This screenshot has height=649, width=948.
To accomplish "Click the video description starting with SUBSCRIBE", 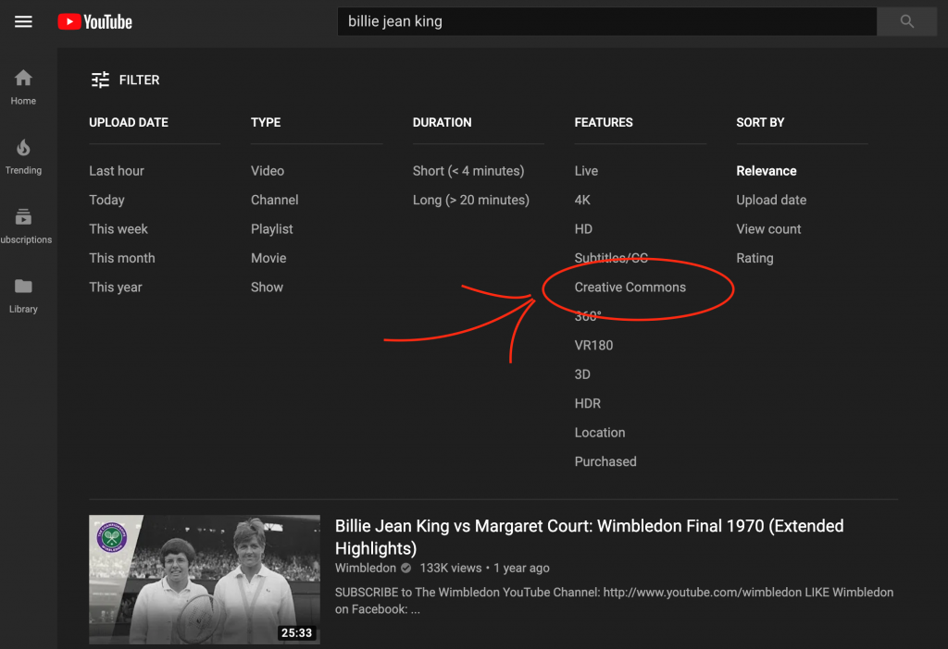I will pyautogui.click(x=615, y=601).
